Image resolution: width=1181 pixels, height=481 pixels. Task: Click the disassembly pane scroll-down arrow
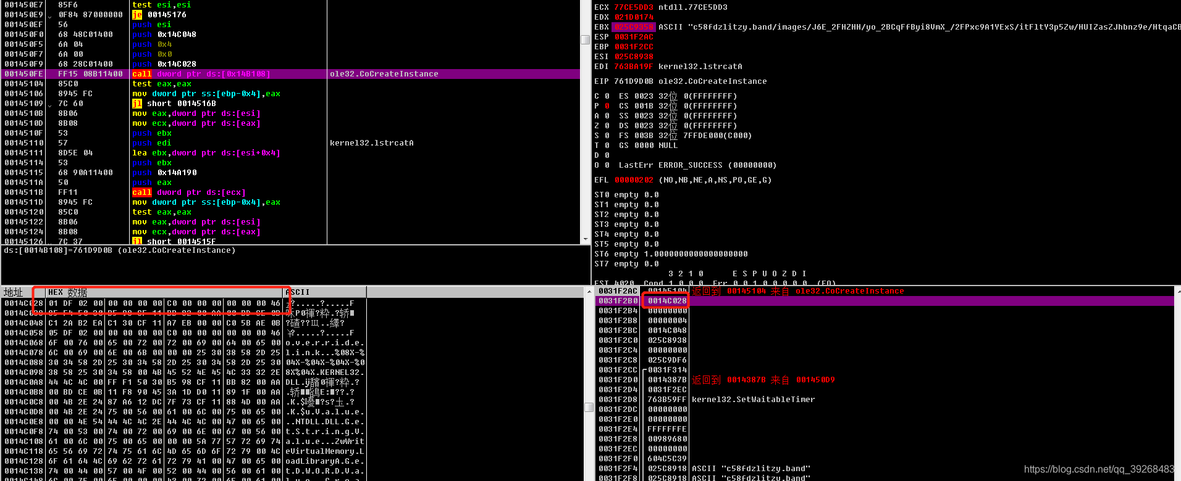coord(585,239)
